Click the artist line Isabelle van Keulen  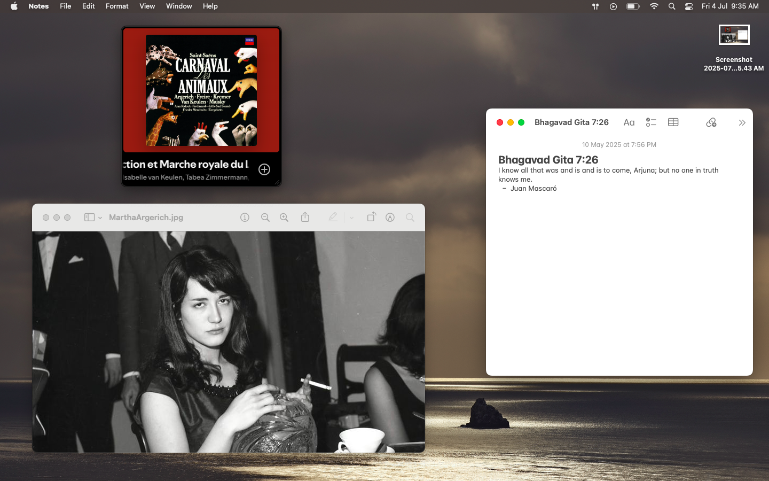[x=185, y=177]
